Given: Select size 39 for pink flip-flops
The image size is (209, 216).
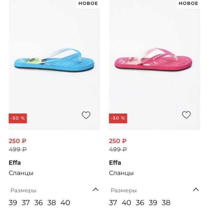Looking at the screenshot, I should [153, 203].
